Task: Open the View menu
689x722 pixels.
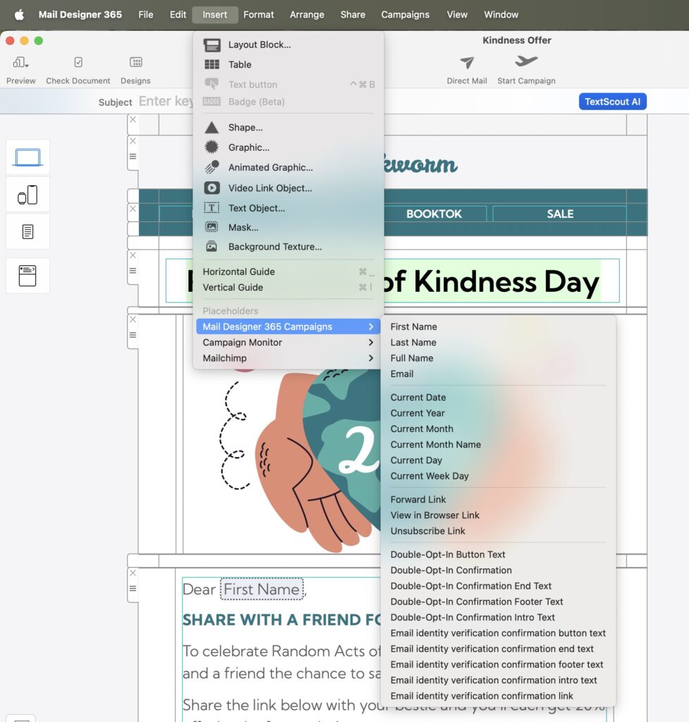Action: point(457,15)
